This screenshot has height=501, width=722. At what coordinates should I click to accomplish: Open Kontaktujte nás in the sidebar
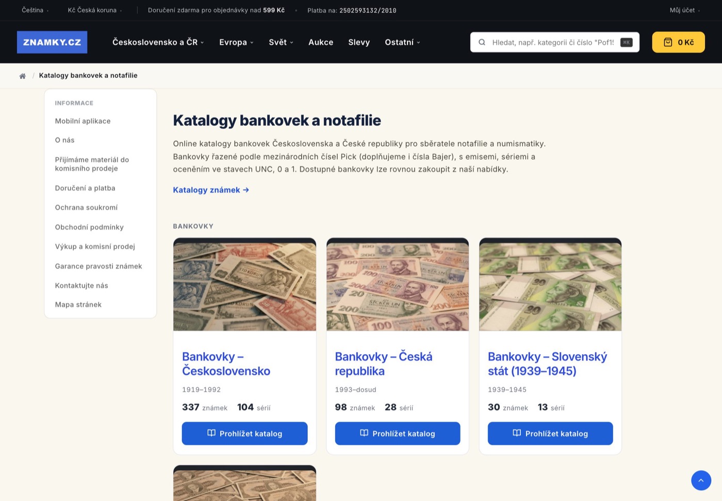click(81, 286)
